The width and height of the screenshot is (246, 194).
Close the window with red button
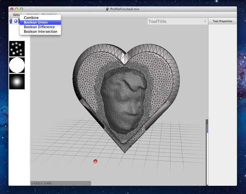tap(12, 9)
